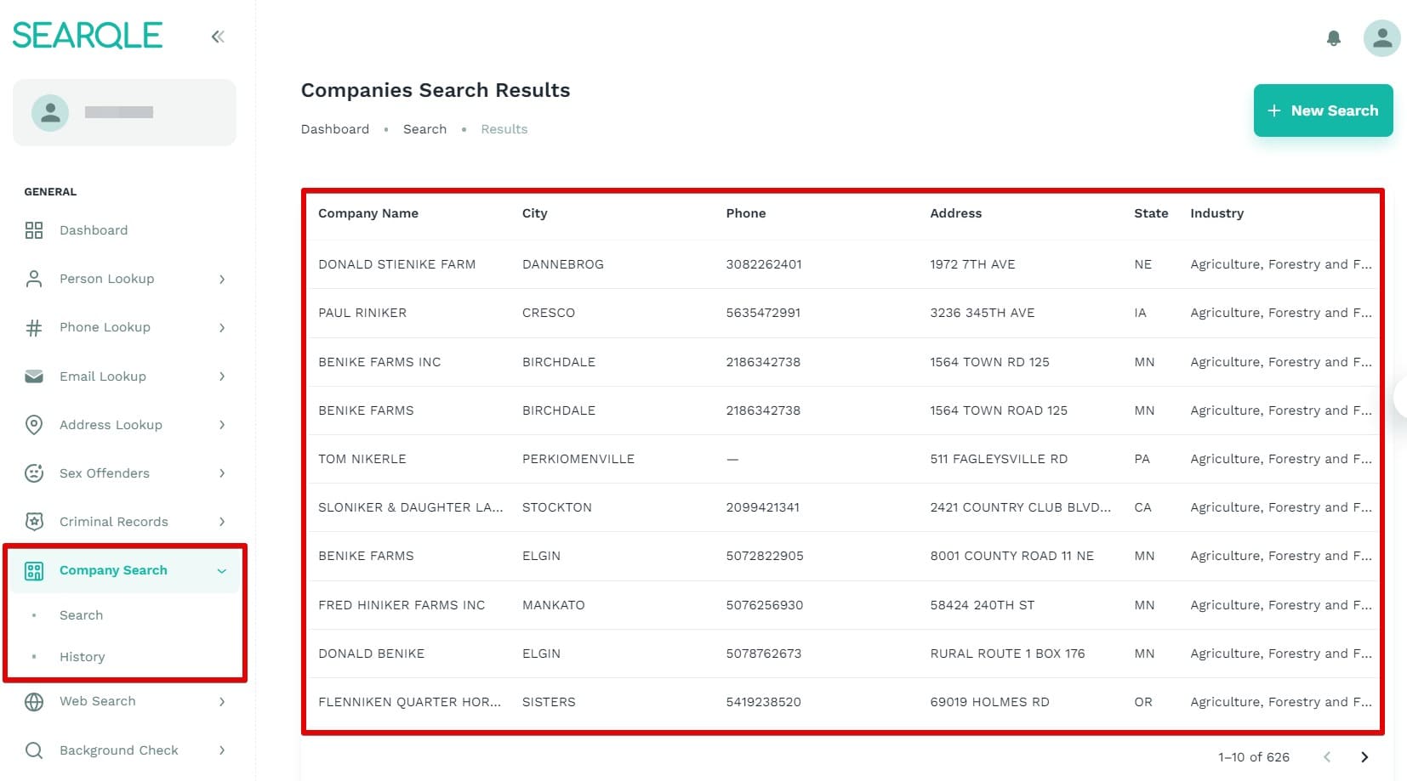Click FRED HINIKER FARMS INC name

click(x=402, y=605)
